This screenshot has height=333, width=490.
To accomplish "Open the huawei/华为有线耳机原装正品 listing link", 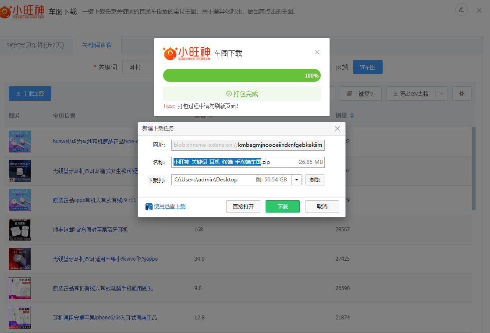I will point(95,142).
